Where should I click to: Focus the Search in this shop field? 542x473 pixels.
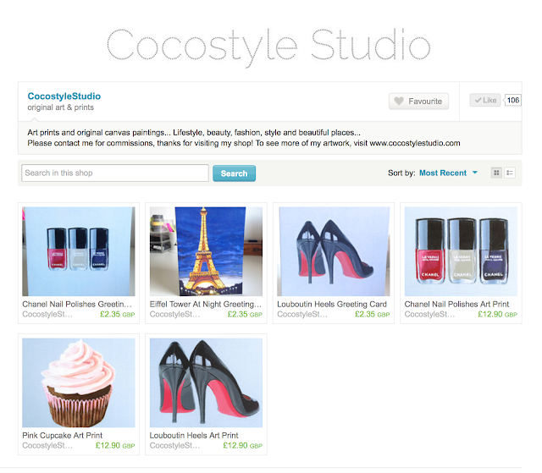[115, 173]
